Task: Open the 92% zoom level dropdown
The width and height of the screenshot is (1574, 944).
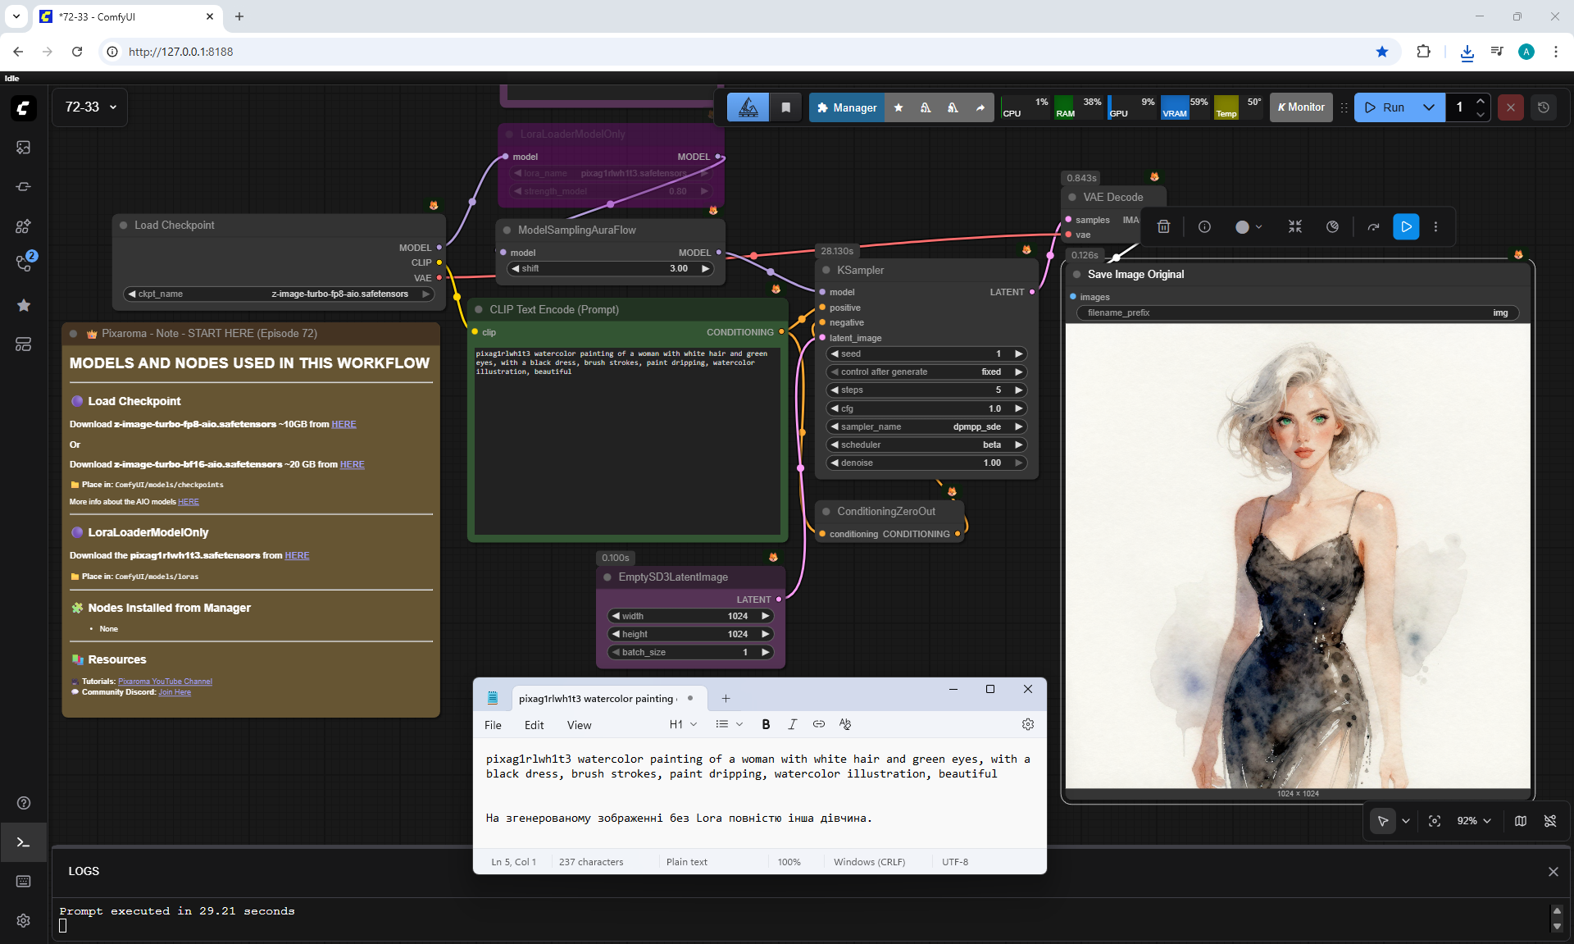Action: coord(1474,821)
